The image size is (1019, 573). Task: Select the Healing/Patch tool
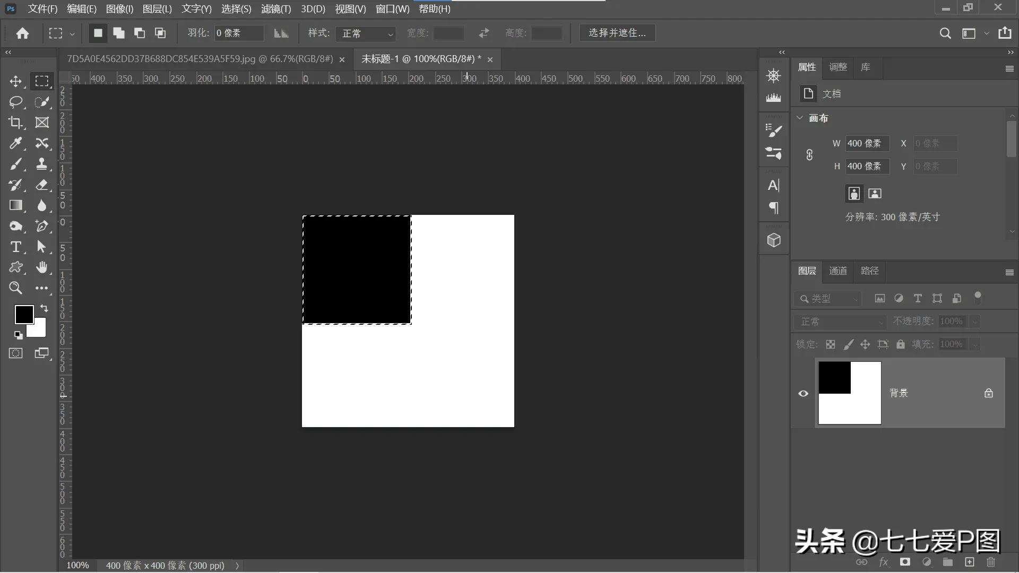(x=42, y=143)
